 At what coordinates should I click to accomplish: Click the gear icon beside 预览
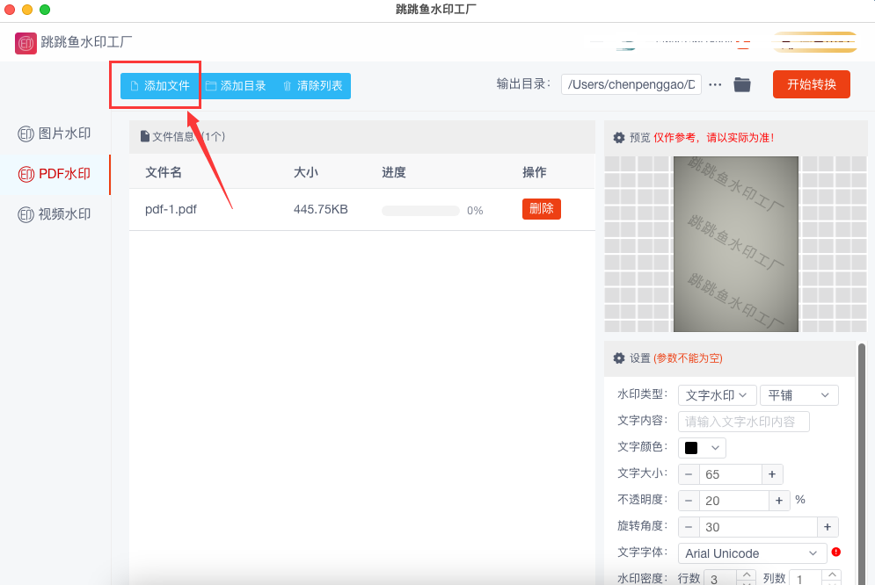coord(619,138)
